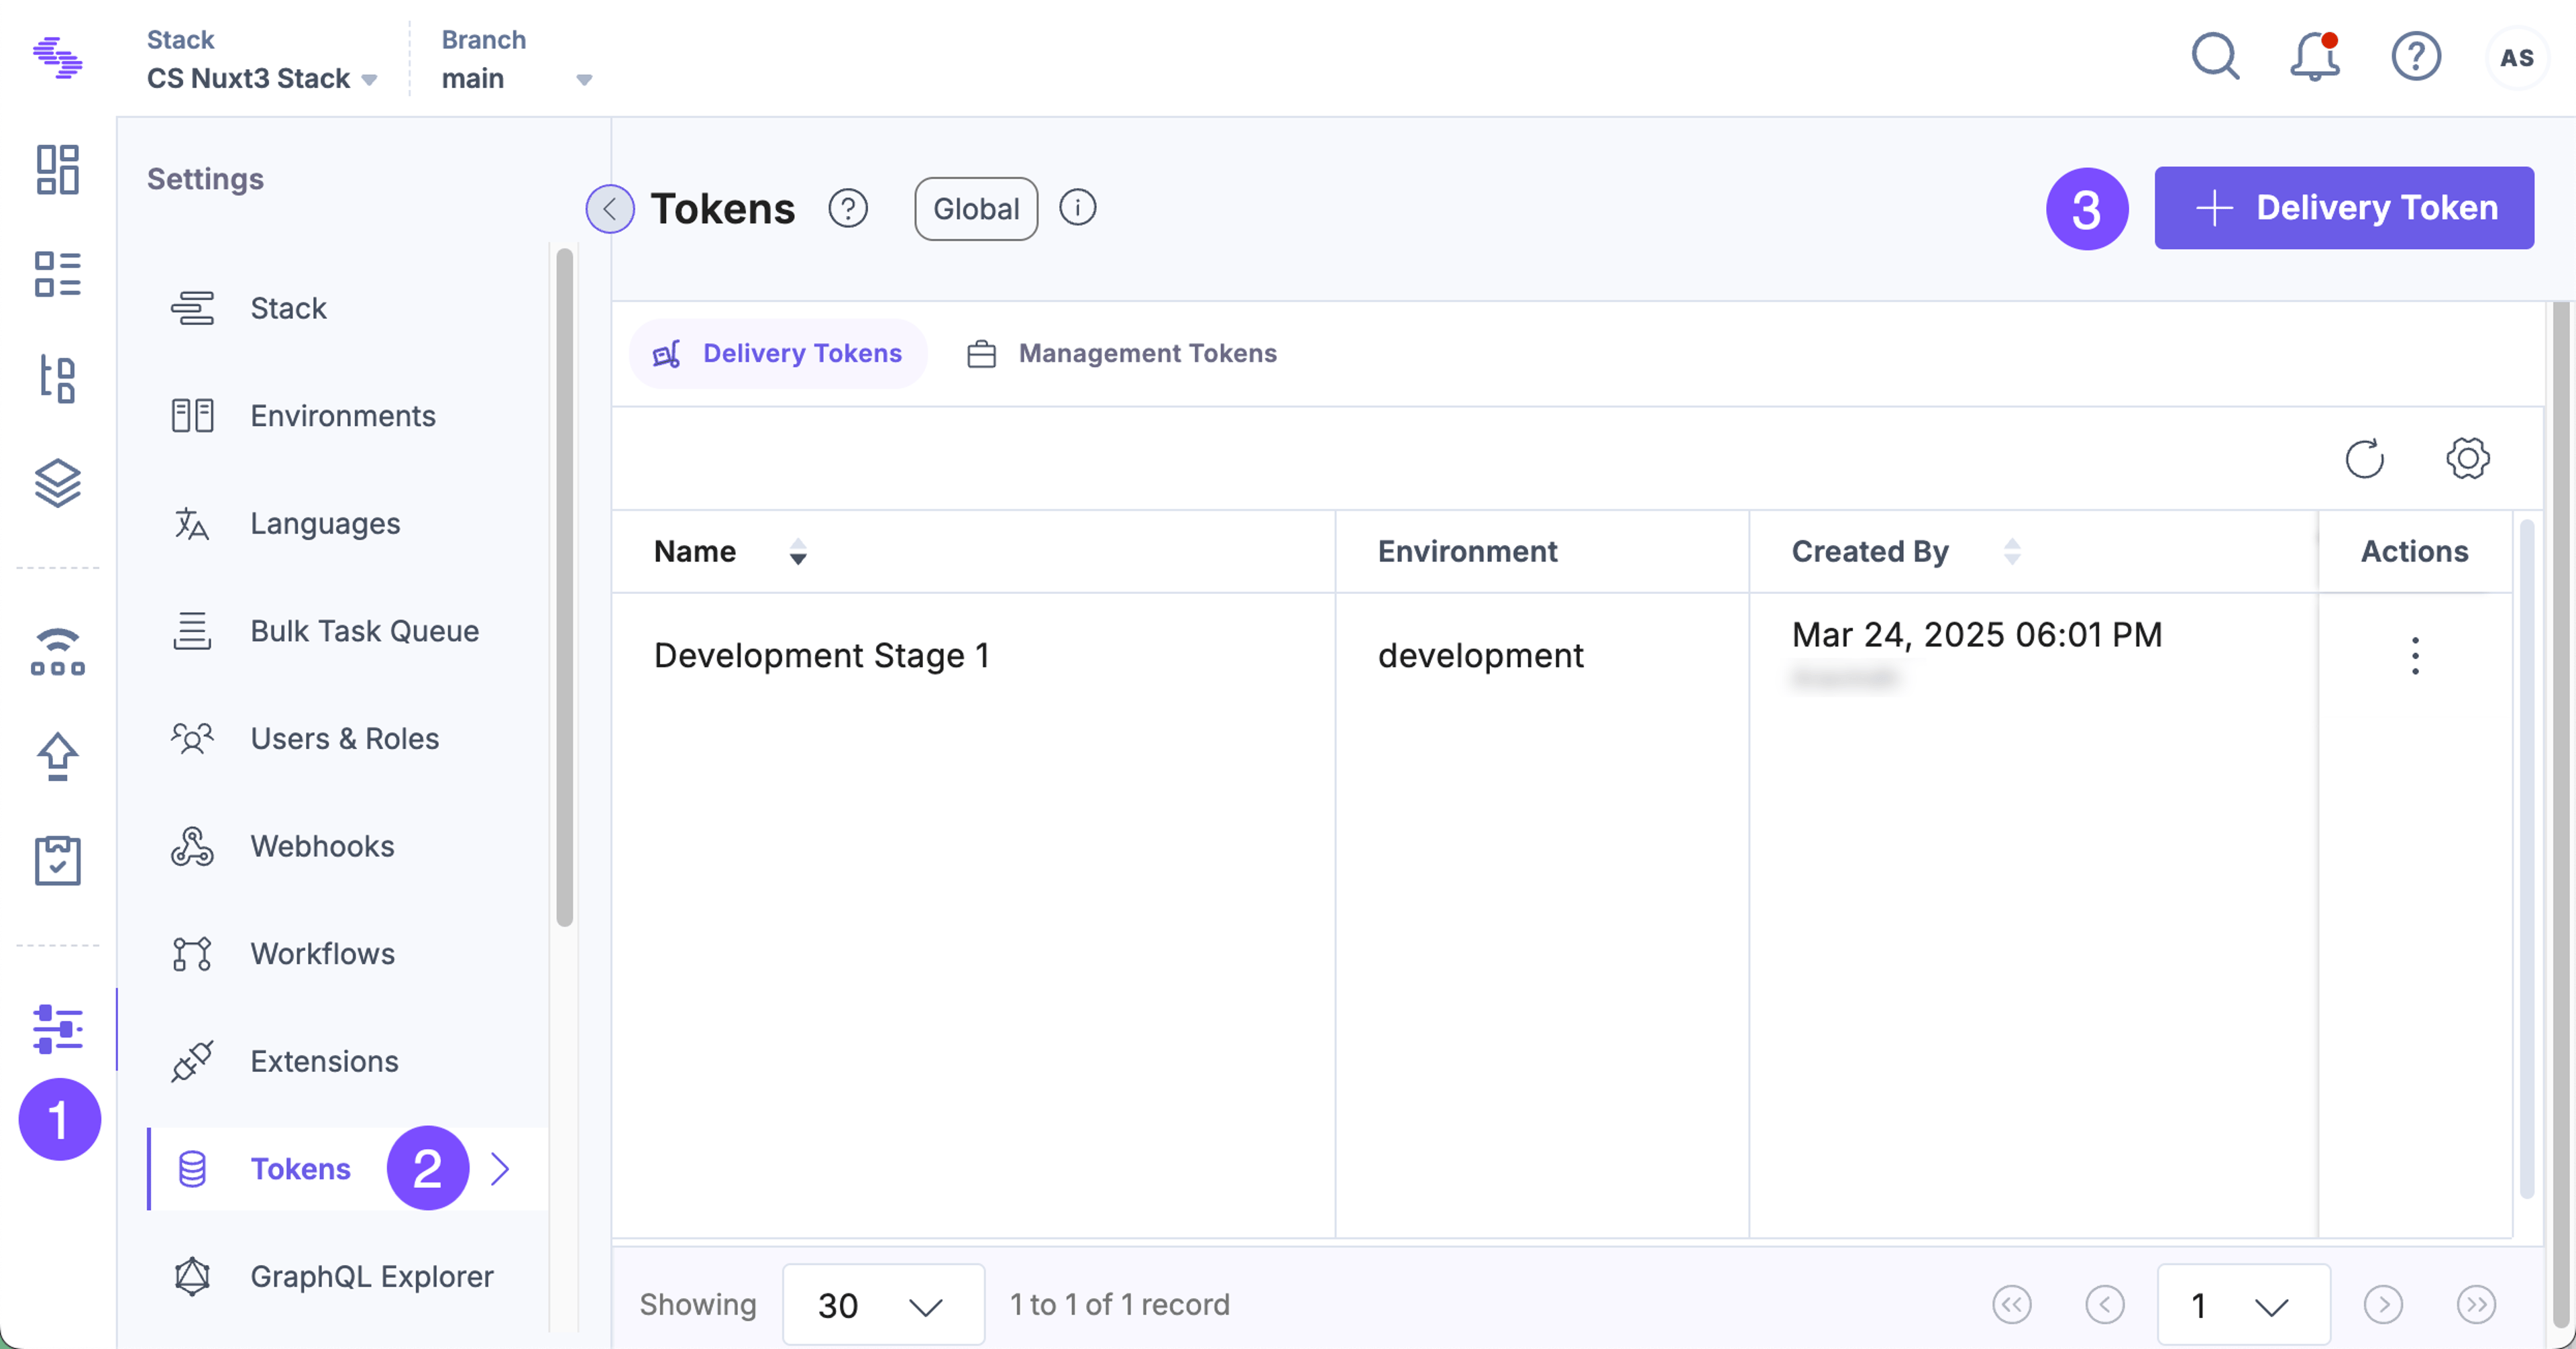The image size is (2576, 1349).
Task: Open Stack settings in sidebar
Action: (x=347, y=308)
